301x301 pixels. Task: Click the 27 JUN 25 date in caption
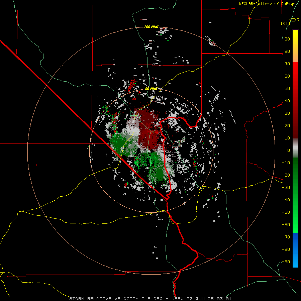(200, 299)
